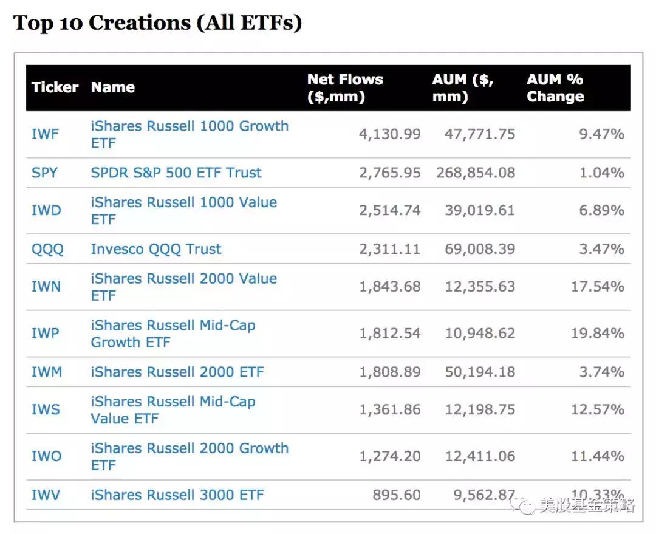Click the AUM ($, mm) column header
Screen dimensions: 656x534
coord(462,87)
